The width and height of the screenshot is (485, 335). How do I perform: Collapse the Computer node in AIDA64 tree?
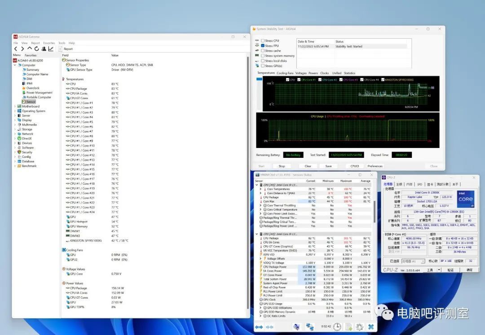click(15, 65)
